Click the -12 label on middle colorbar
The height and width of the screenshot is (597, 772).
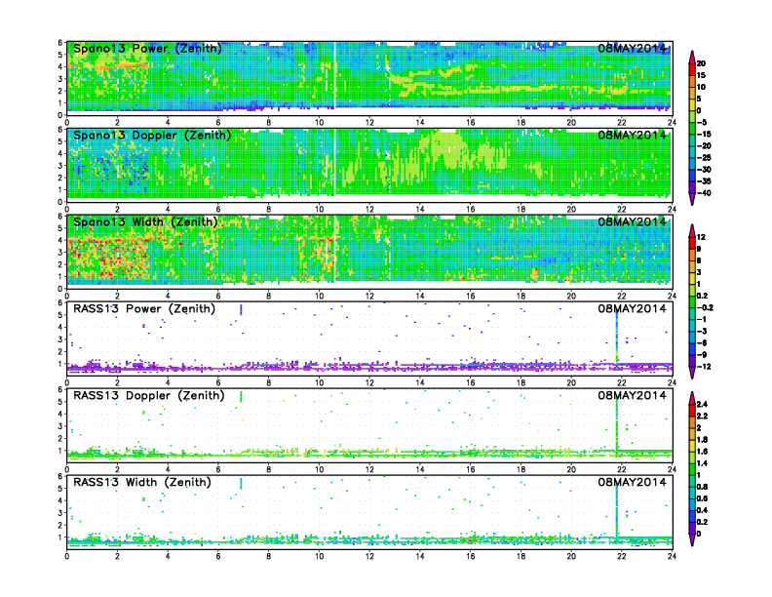pos(704,367)
